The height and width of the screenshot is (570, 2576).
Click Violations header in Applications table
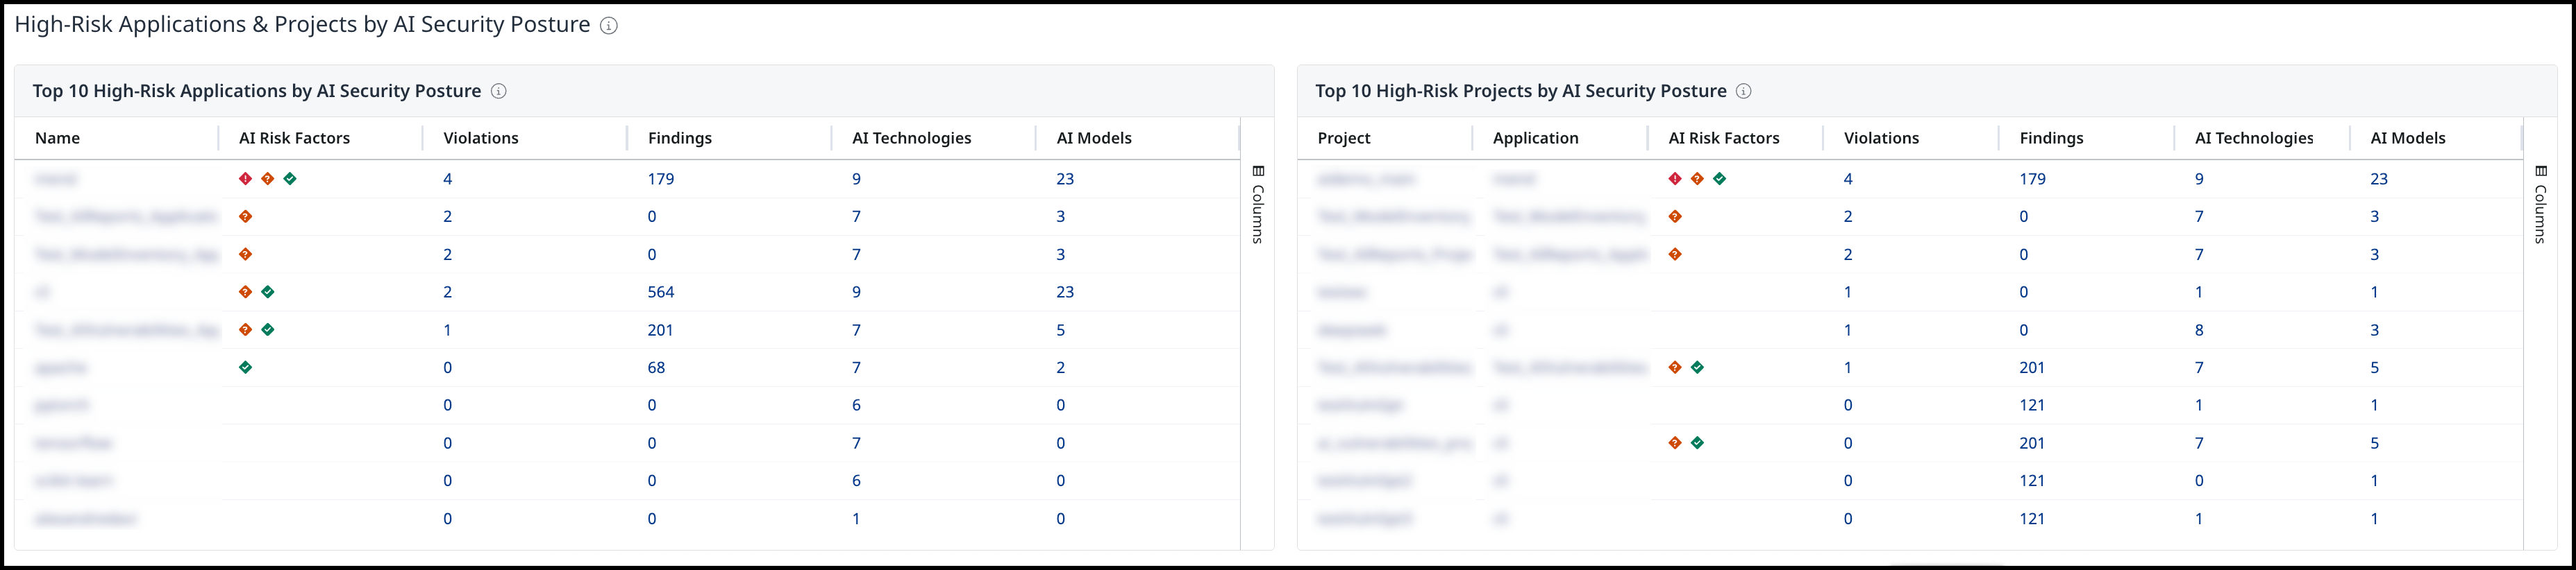point(480,138)
